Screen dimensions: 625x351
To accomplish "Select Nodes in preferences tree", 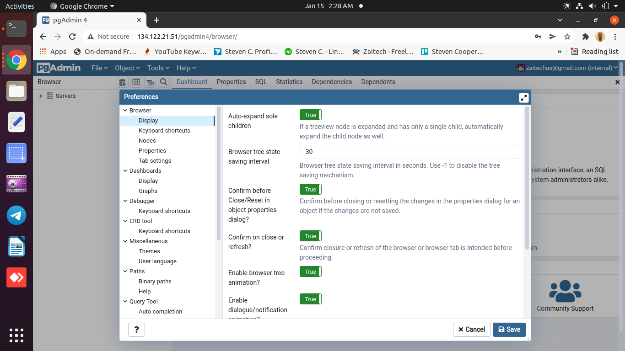I will 147,141.
